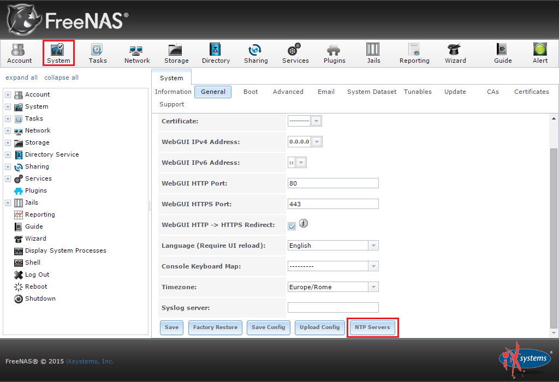Screen dimensions: 559x382
Task: Show info icon beside HTTPS Redirect
Action: (304, 223)
